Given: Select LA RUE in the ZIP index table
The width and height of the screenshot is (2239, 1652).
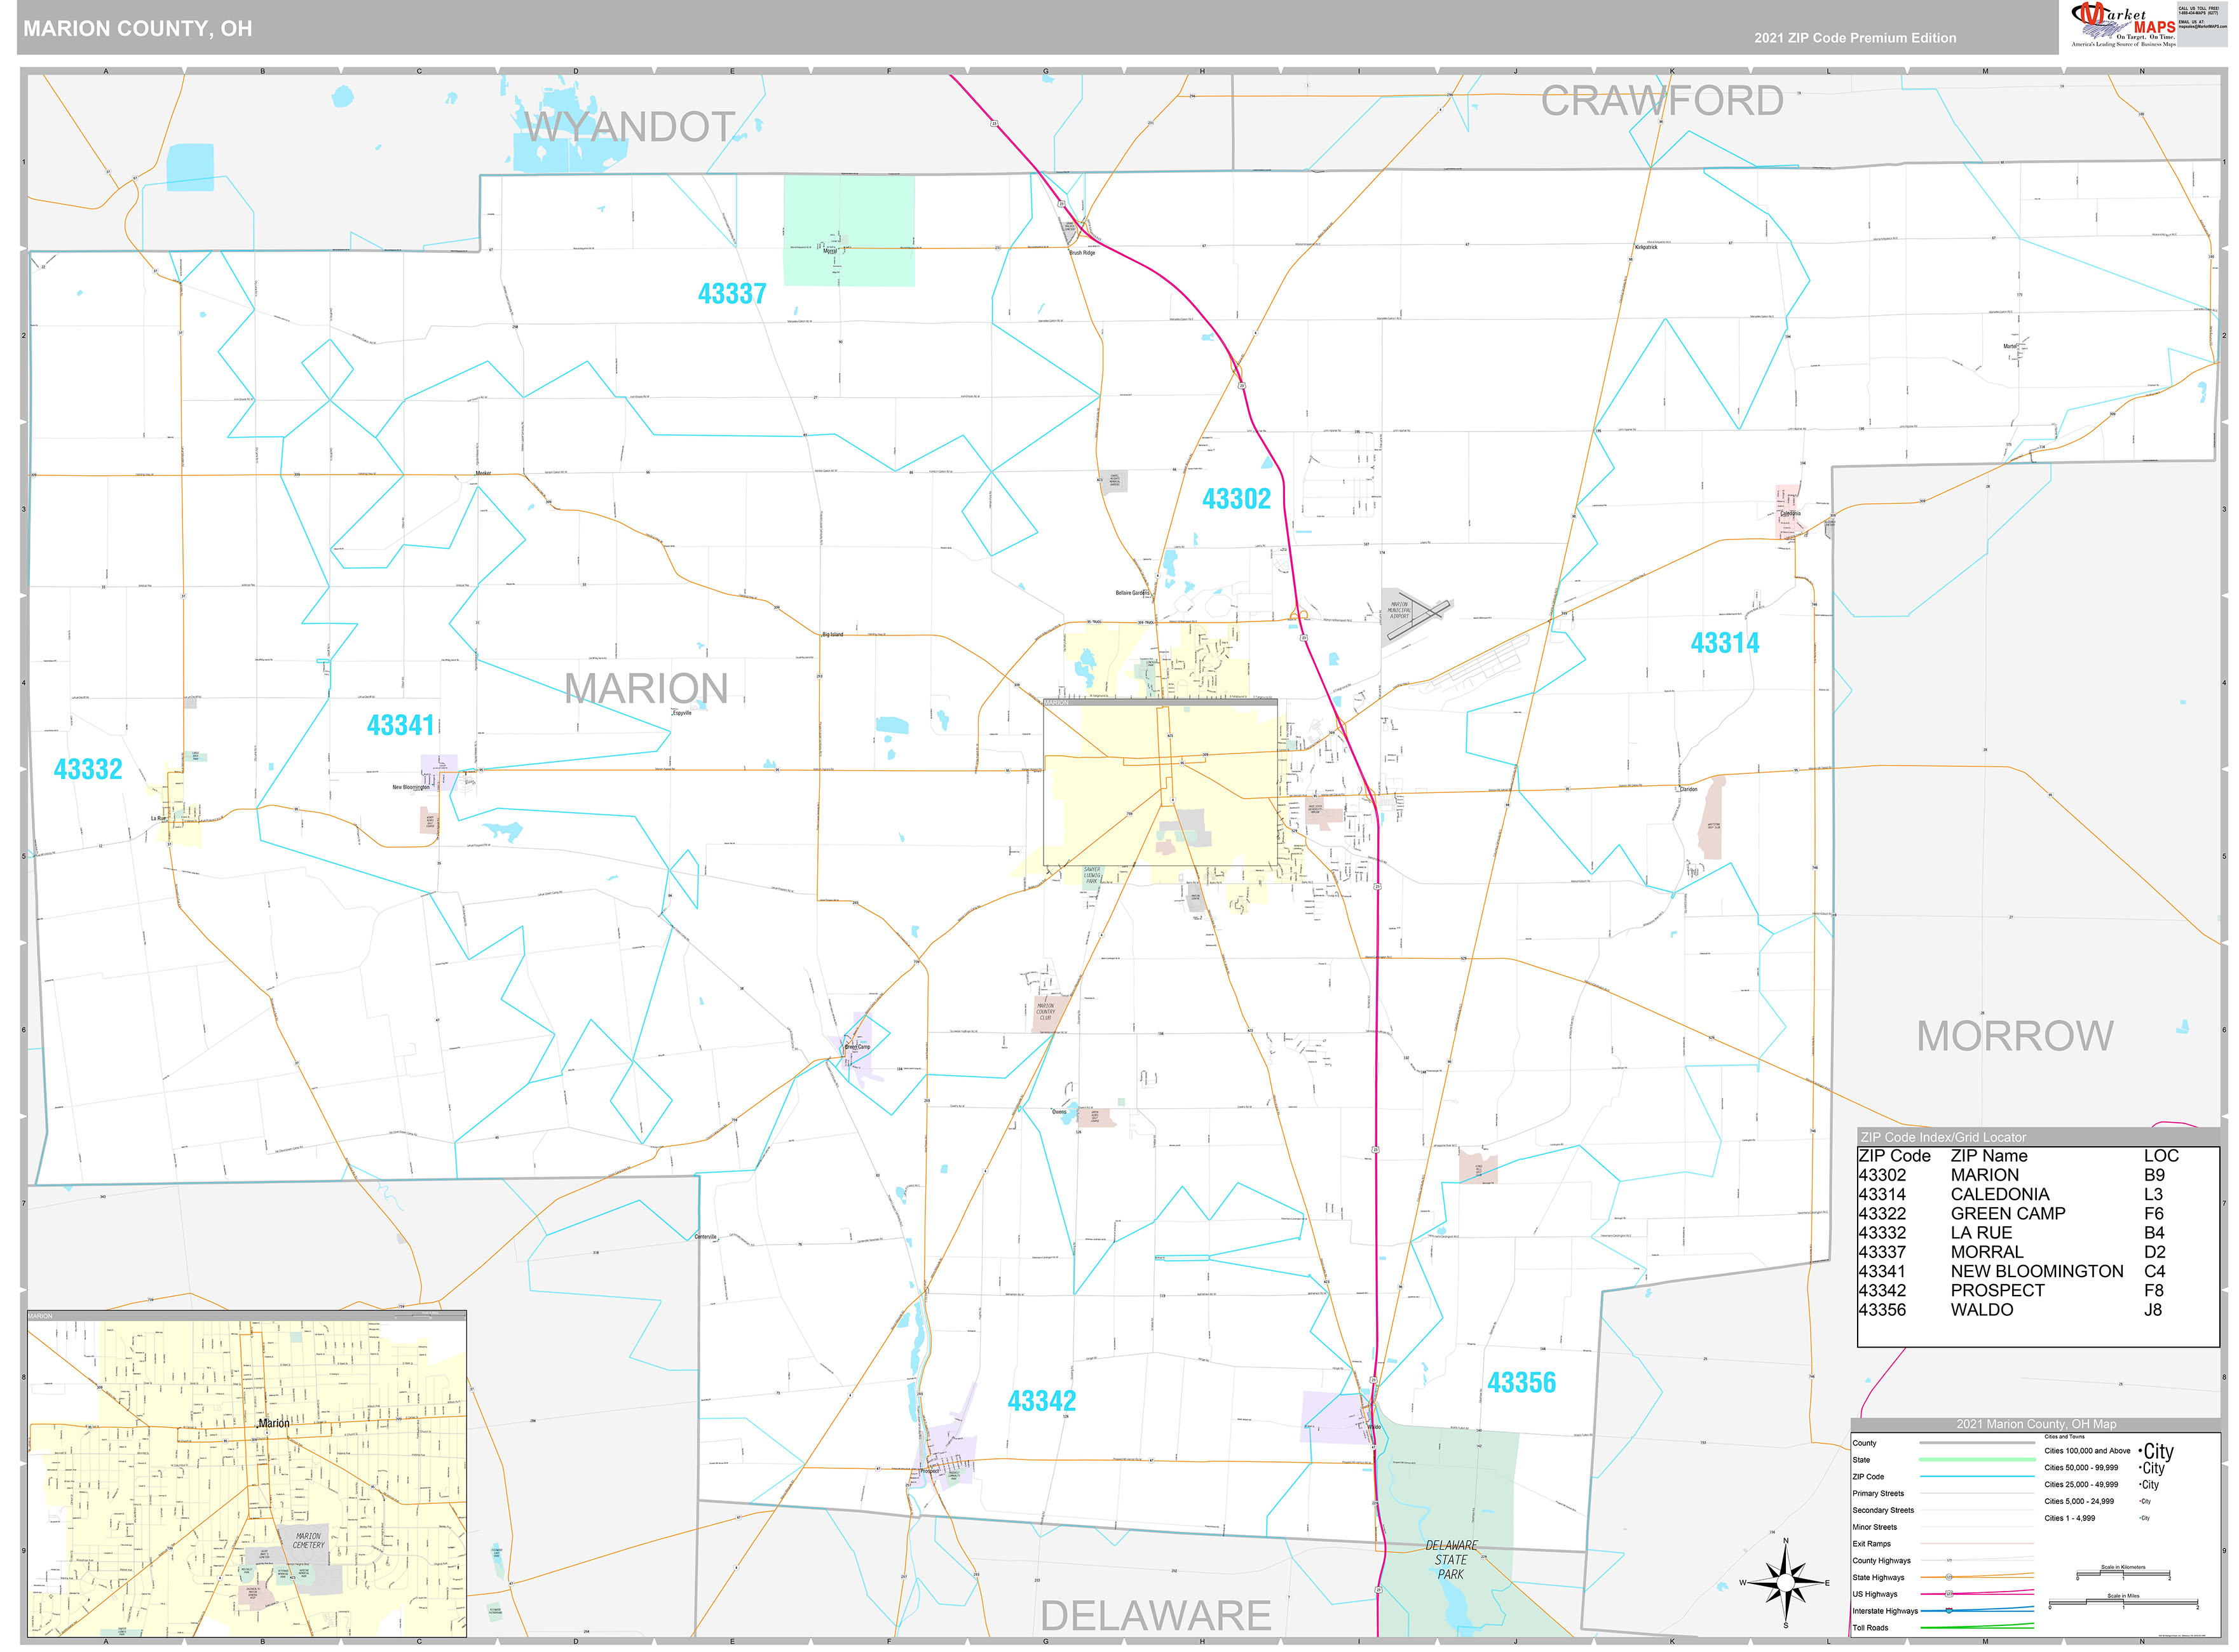Looking at the screenshot, I should pos(1981,1233).
